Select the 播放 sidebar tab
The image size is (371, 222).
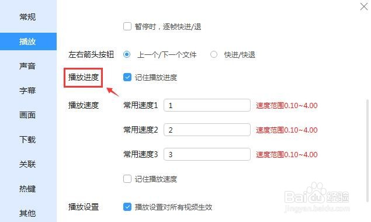(x=27, y=41)
